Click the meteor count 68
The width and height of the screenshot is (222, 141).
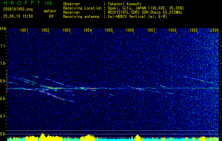coord(51,16)
